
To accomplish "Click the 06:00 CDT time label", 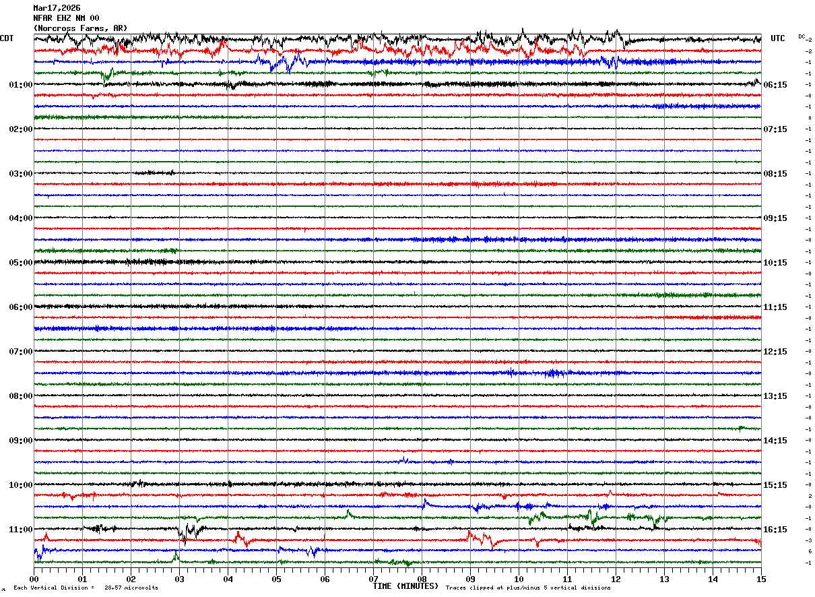I will 21,307.
